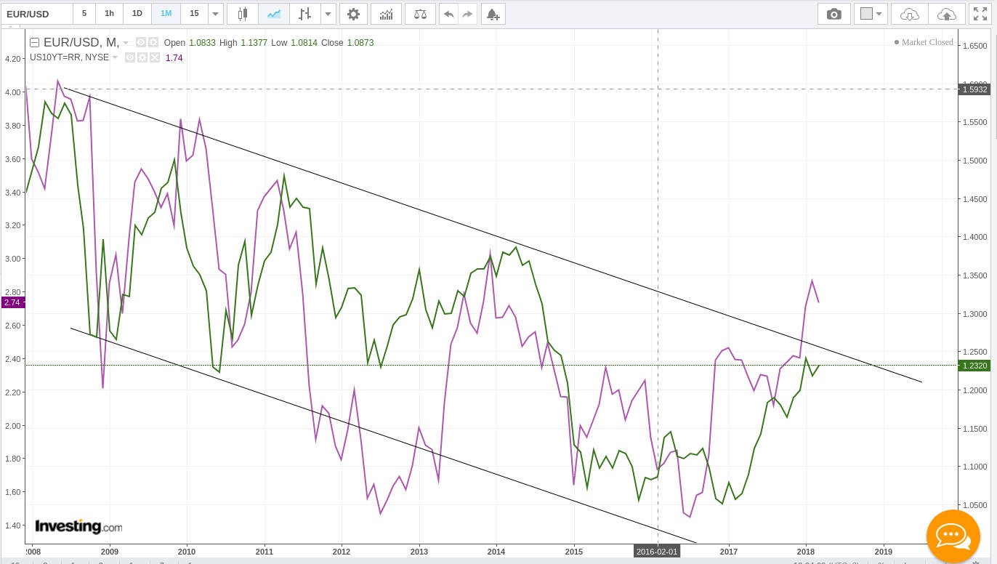Open the chart layout selector dropdown
Screen dimensions: 997x564
pos(871,14)
